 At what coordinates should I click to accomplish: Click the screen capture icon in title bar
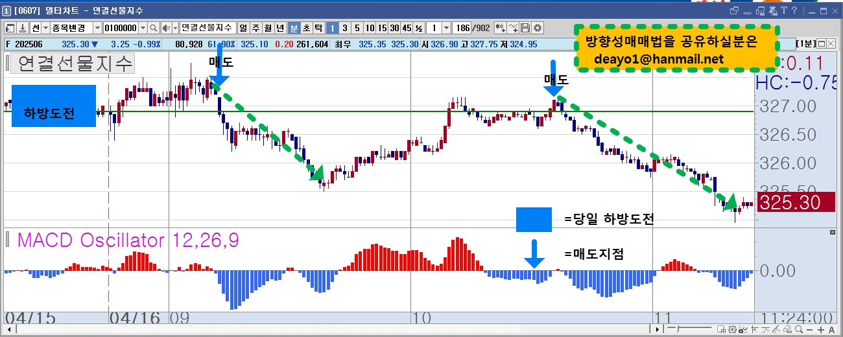click(760, 10)
